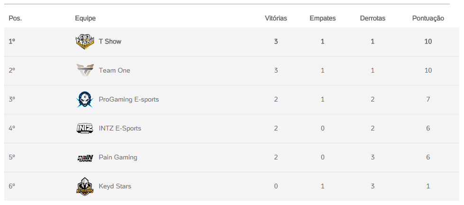Click the T Show team logo

(x=85, y=42)
